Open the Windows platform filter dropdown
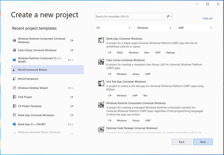Viewport: 224px width, 155px height. 154,28
